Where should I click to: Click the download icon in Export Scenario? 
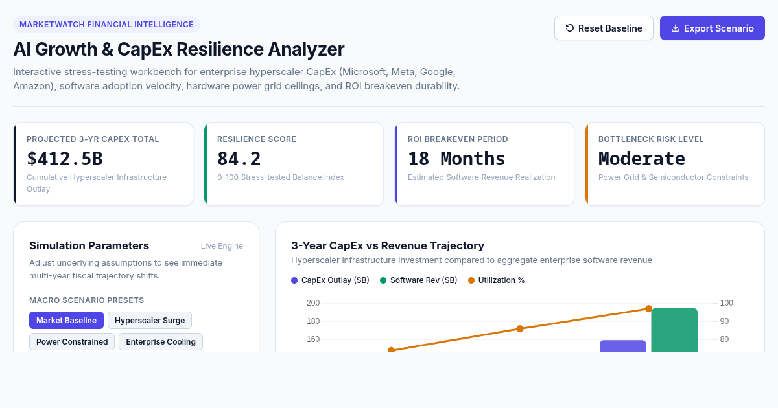click(x=676, y=28)
